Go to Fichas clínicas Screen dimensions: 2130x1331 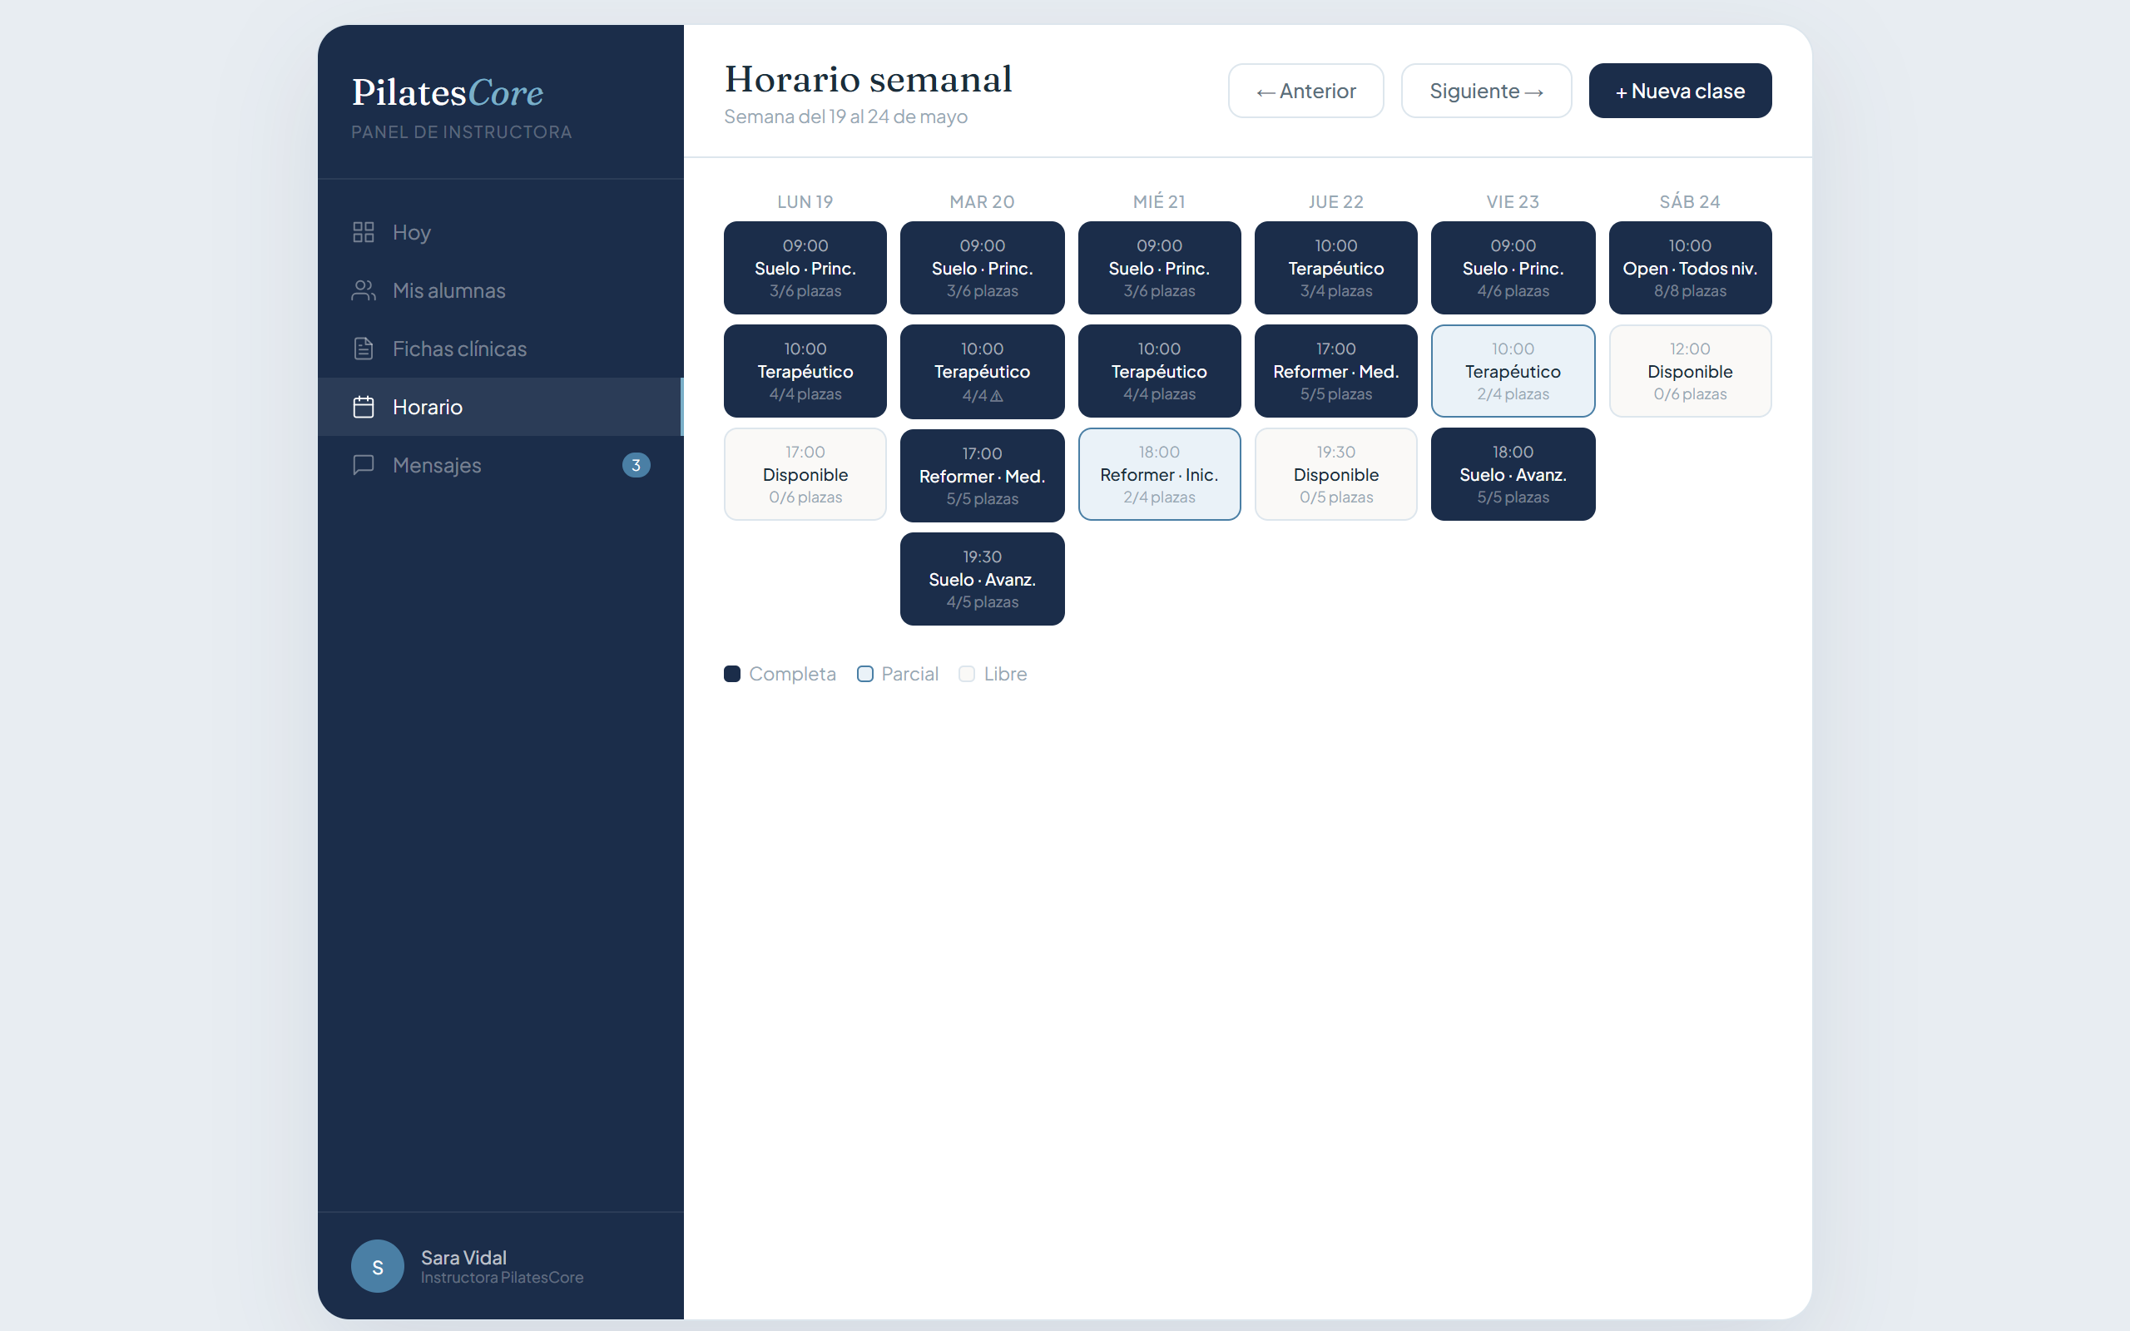[500, 349]
